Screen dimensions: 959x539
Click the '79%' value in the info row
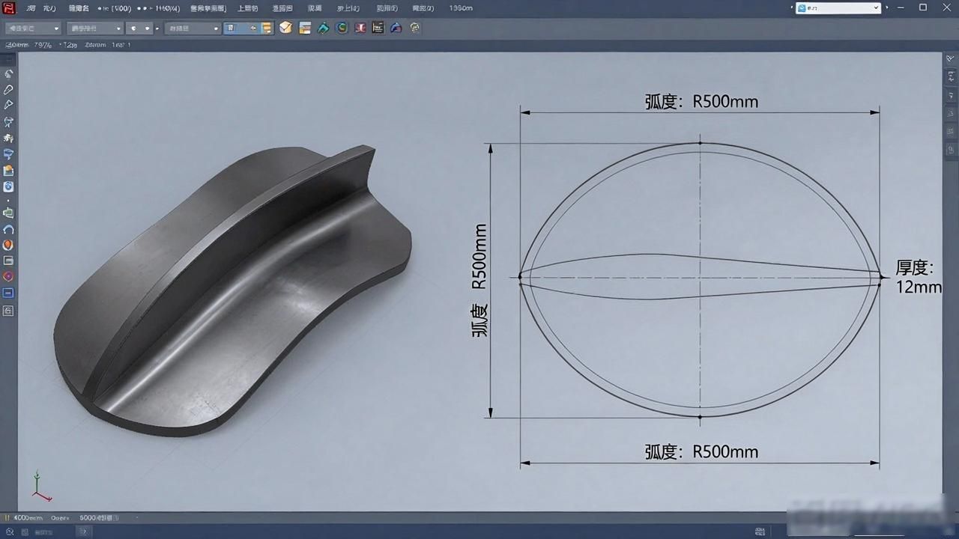point(43,45)
